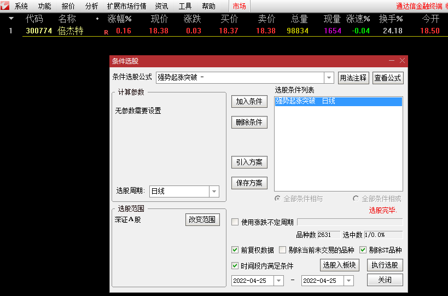Click the 查看公式 button

tap(388, 78)
